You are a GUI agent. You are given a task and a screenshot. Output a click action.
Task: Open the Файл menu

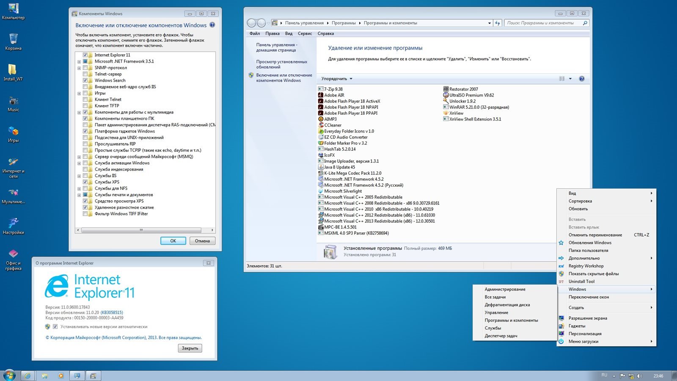(255, 33)
